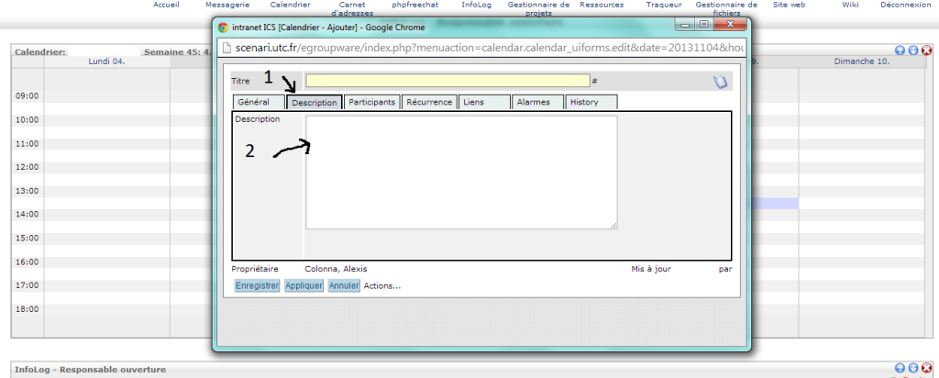Open the History tab
This screenshot has width=939, height=378.
tap(591, 102)
